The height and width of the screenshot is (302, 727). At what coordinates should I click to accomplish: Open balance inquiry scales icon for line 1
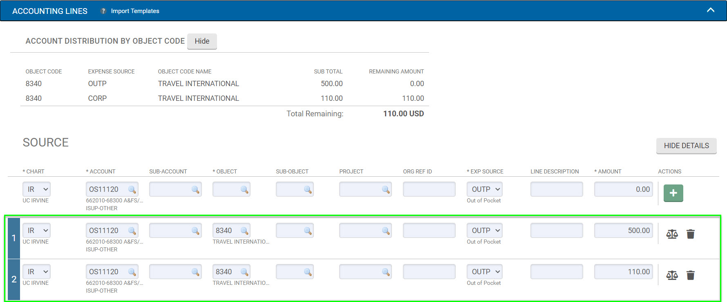[672, 234]
